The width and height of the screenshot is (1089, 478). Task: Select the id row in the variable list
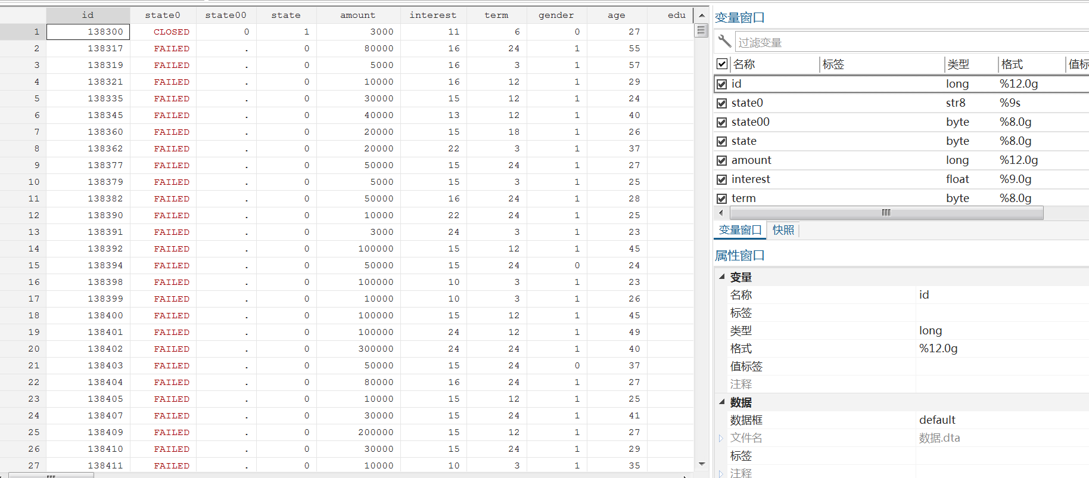[901, 84]
